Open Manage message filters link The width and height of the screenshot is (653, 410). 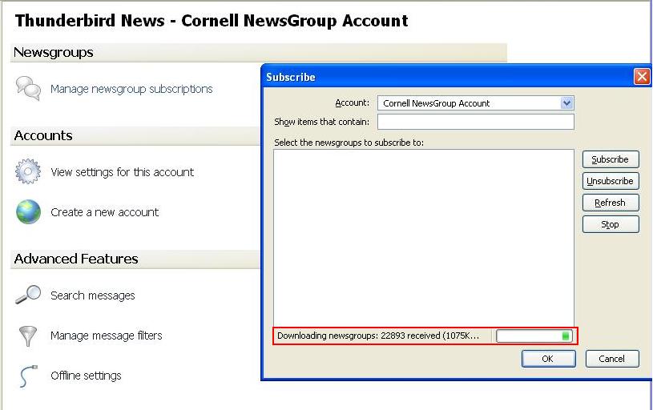pos(106,336)
